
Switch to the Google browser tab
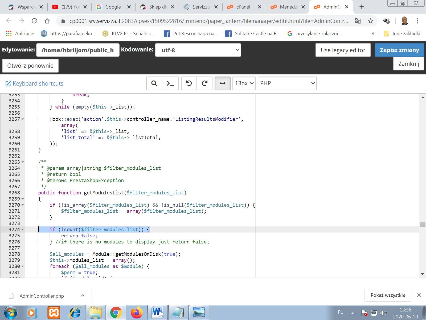(x=113, y=7)
